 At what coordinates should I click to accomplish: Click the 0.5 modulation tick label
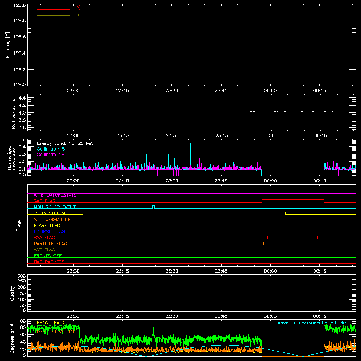(22, 141)
